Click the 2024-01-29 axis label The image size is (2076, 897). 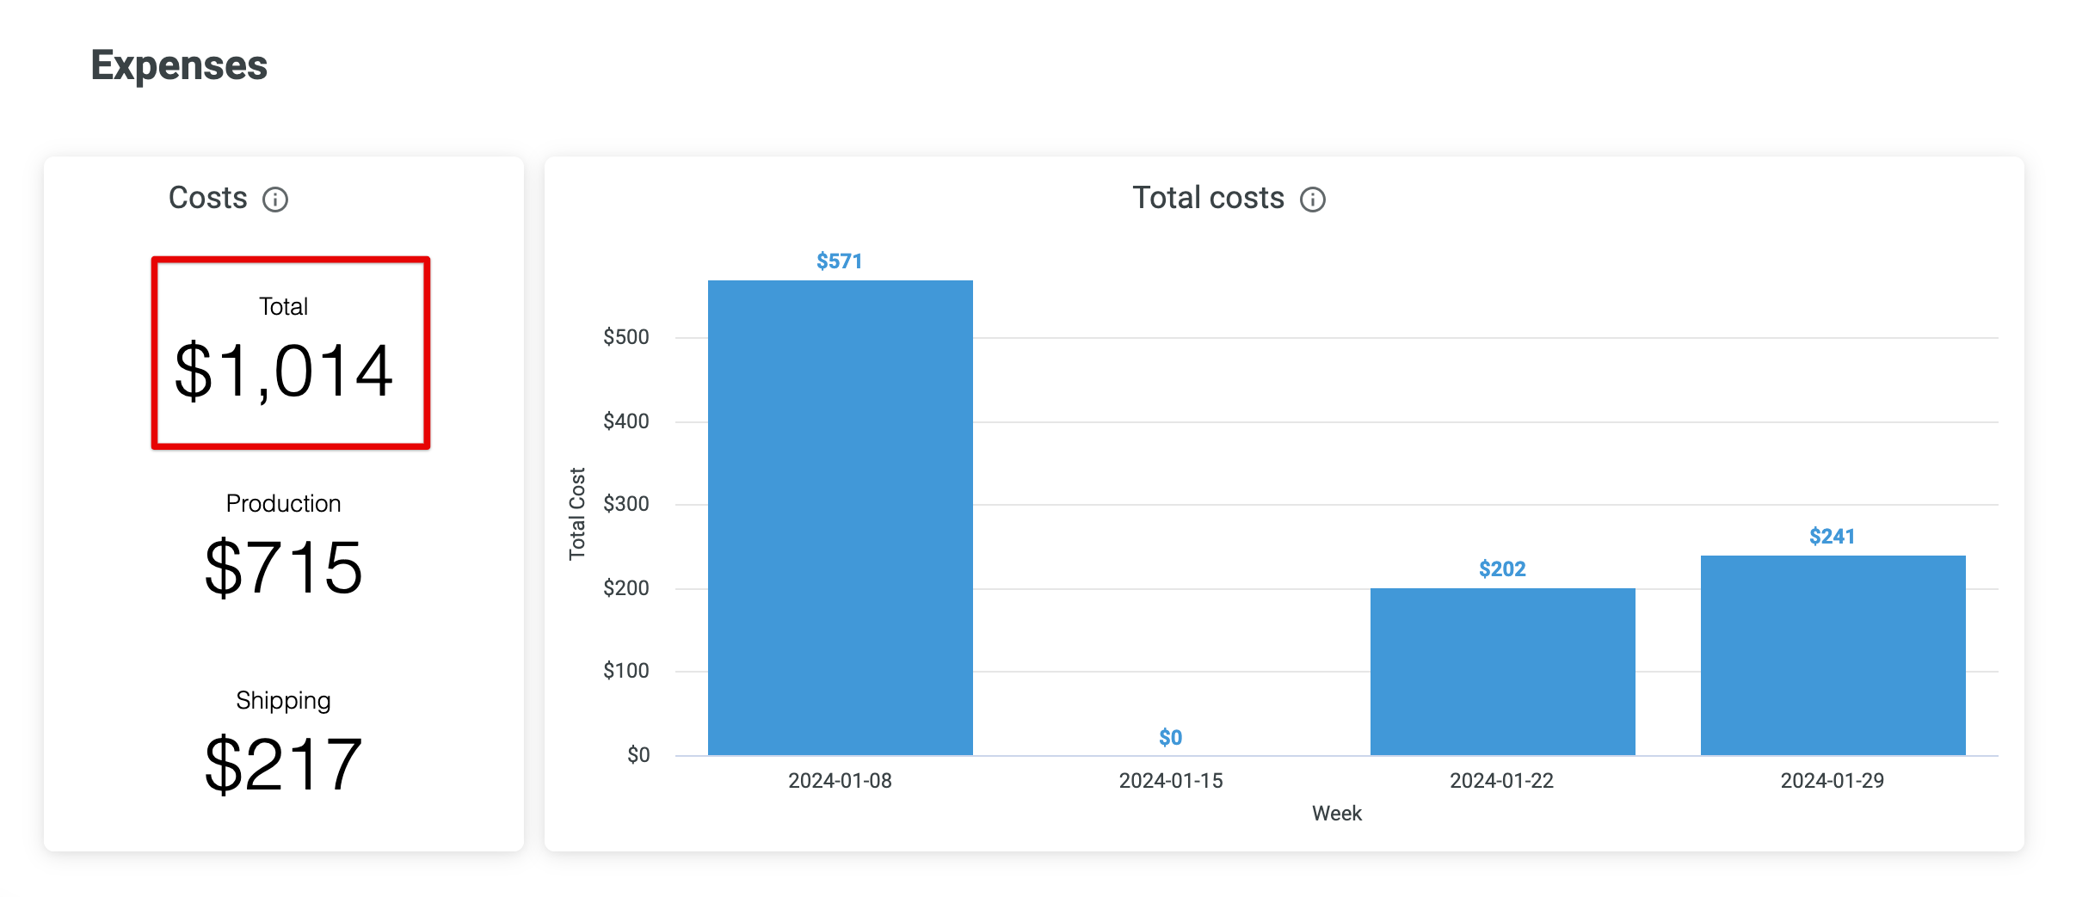[1833, 780]
